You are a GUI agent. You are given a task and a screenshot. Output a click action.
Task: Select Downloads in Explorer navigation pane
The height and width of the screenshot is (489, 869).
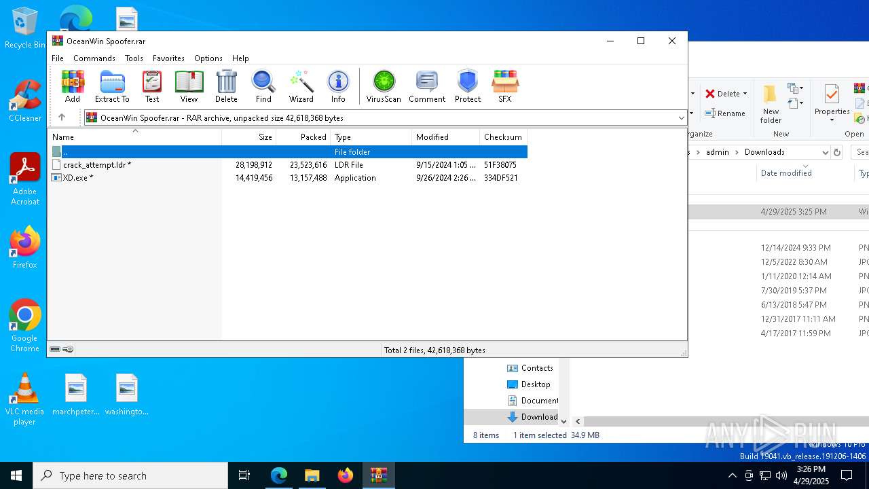click(x=532, y=417)
